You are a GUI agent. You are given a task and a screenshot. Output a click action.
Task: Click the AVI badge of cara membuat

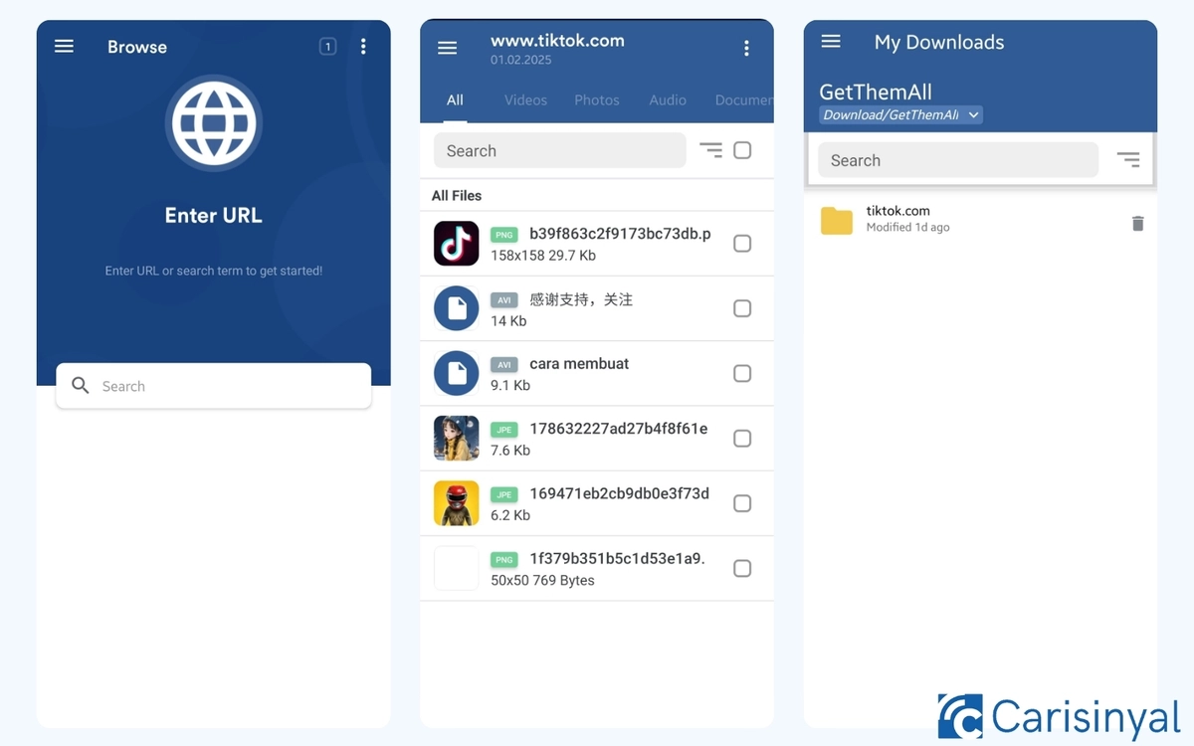click(x=505, y=364)
